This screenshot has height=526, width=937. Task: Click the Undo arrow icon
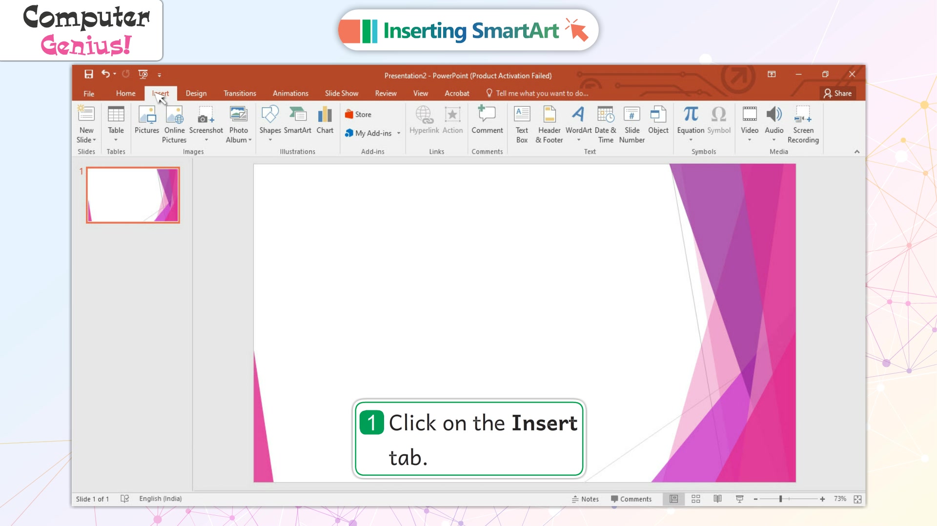pyautogui.click(x=105, y=74)
